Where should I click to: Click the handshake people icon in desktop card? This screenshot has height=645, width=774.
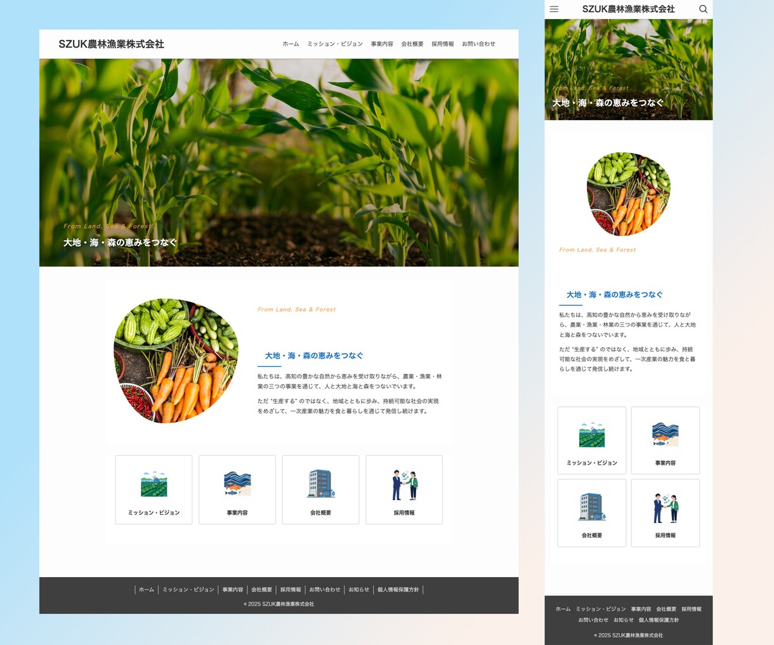[x=405, y=485]
